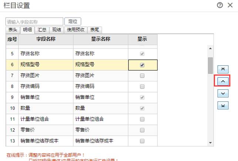The image size is (238, 161).
Task: Enable display for 存货图片
Action: pyautogui.click(x=142, y=76)
